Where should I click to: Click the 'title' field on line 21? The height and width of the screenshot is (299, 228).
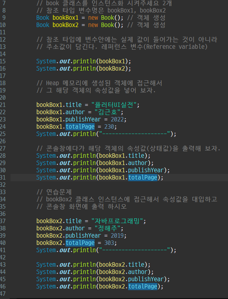[74, 105]
